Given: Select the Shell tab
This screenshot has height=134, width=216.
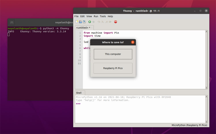Looking at the screenshot, I should 79,93.
